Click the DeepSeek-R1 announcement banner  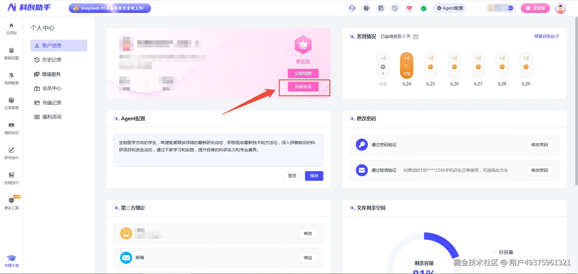coord(110,8)
